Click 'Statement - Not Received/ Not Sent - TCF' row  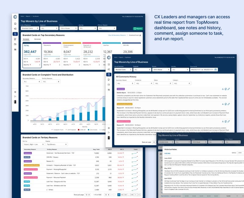coord(81,153)
